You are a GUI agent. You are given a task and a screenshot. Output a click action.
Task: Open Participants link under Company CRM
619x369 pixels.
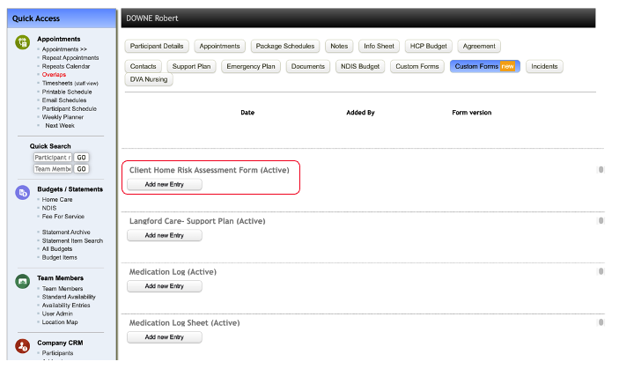[x=57, y=353]
